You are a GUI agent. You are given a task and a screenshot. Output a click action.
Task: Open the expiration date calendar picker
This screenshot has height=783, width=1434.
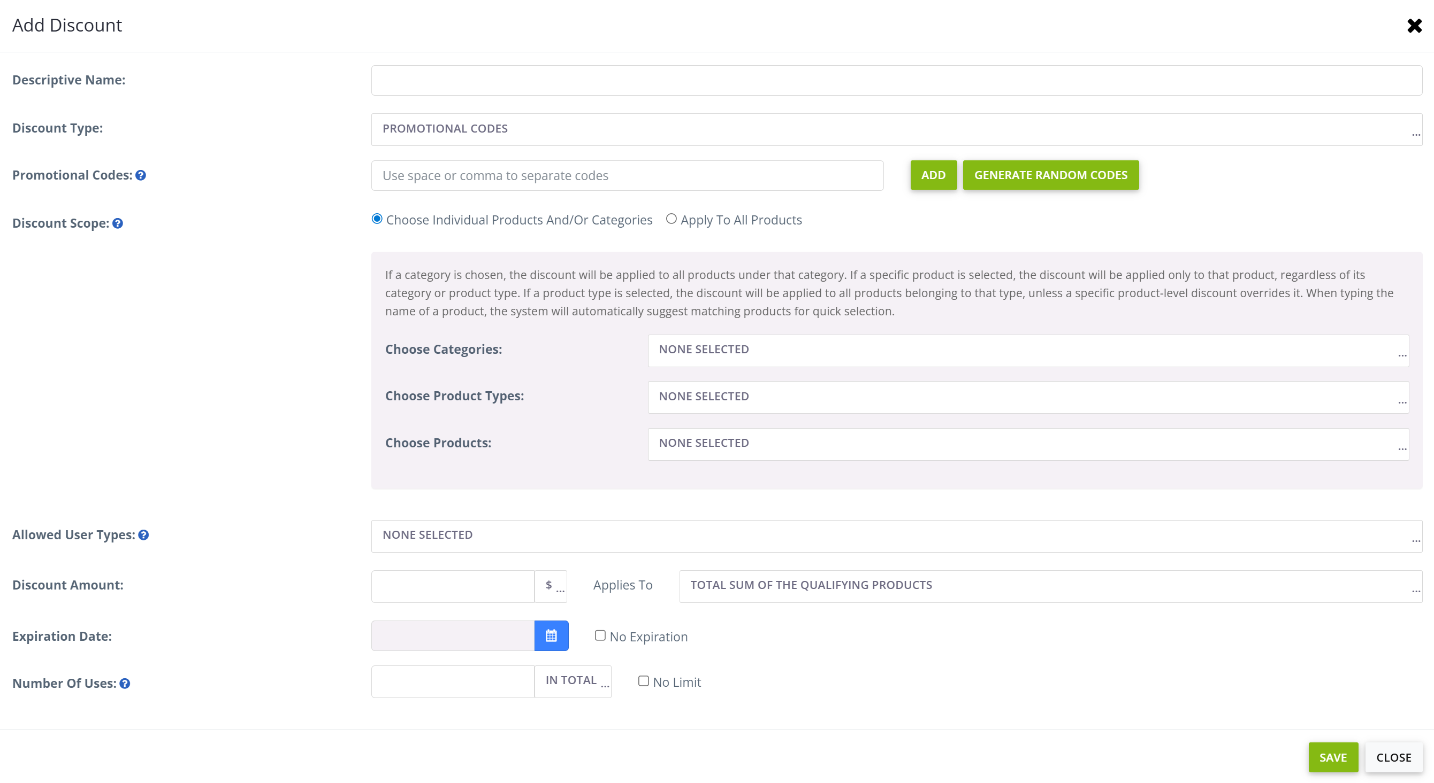pos(551,635)
